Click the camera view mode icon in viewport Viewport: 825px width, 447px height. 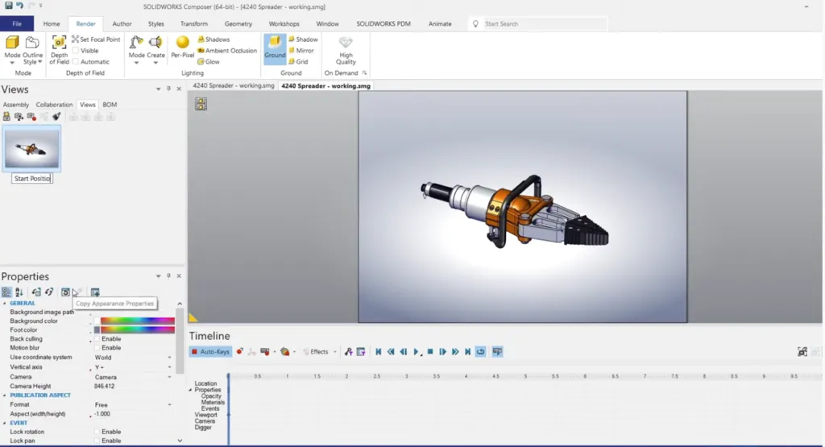click(x=201, y=104)
